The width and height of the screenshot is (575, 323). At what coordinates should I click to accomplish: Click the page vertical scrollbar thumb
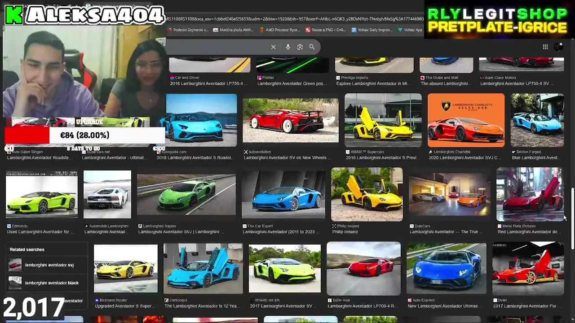[x=572, y=219]
